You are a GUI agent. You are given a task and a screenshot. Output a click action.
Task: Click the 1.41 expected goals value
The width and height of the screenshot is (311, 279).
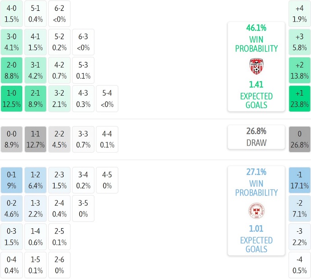(x=256, y=84)
